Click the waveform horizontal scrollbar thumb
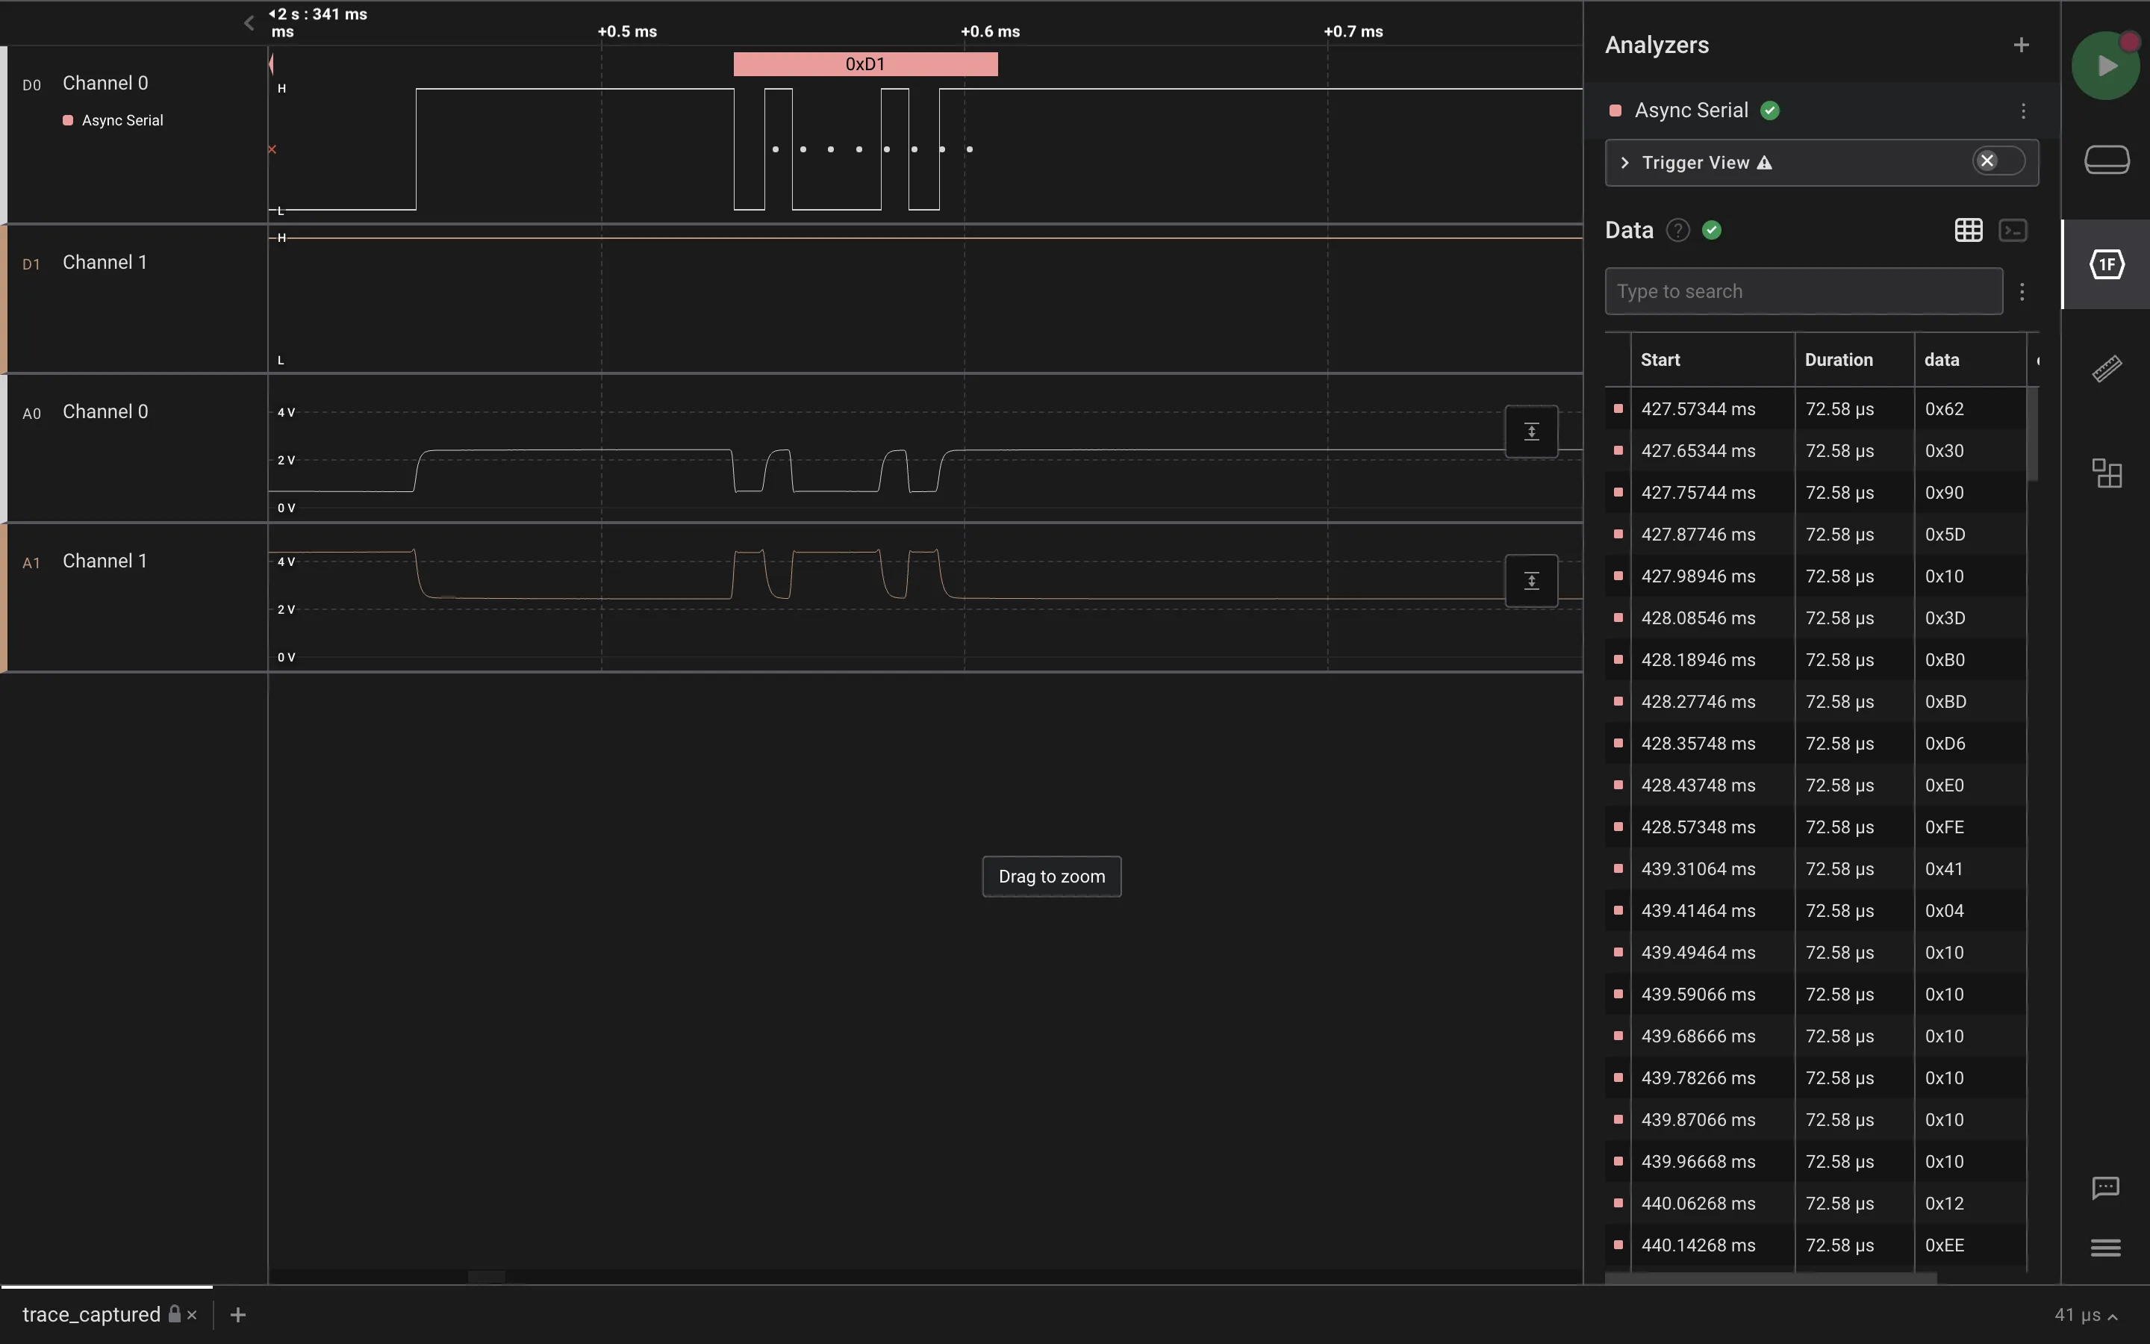This screenshot has width=2150, height=1344. tap(487, 1278)
